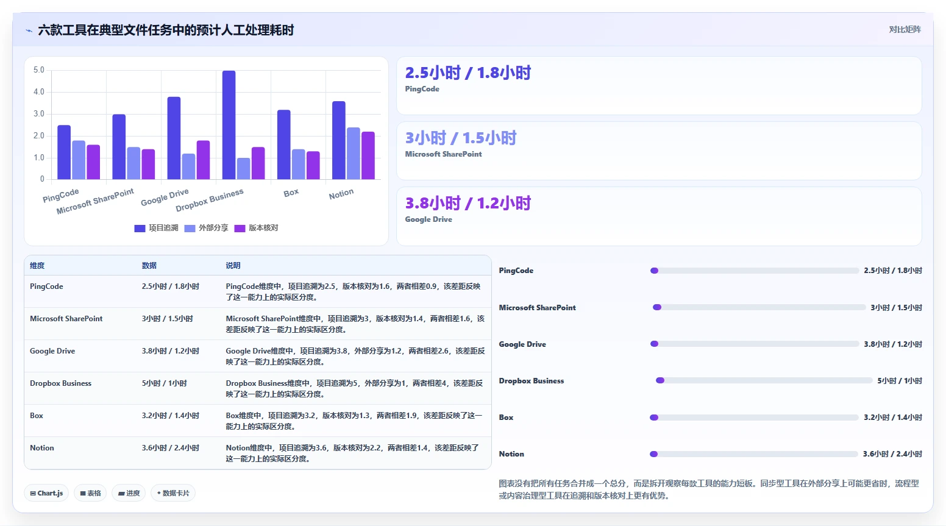
Task: Click the summary paragraph starting 图表没有把
Action: (x=709, y=489)
